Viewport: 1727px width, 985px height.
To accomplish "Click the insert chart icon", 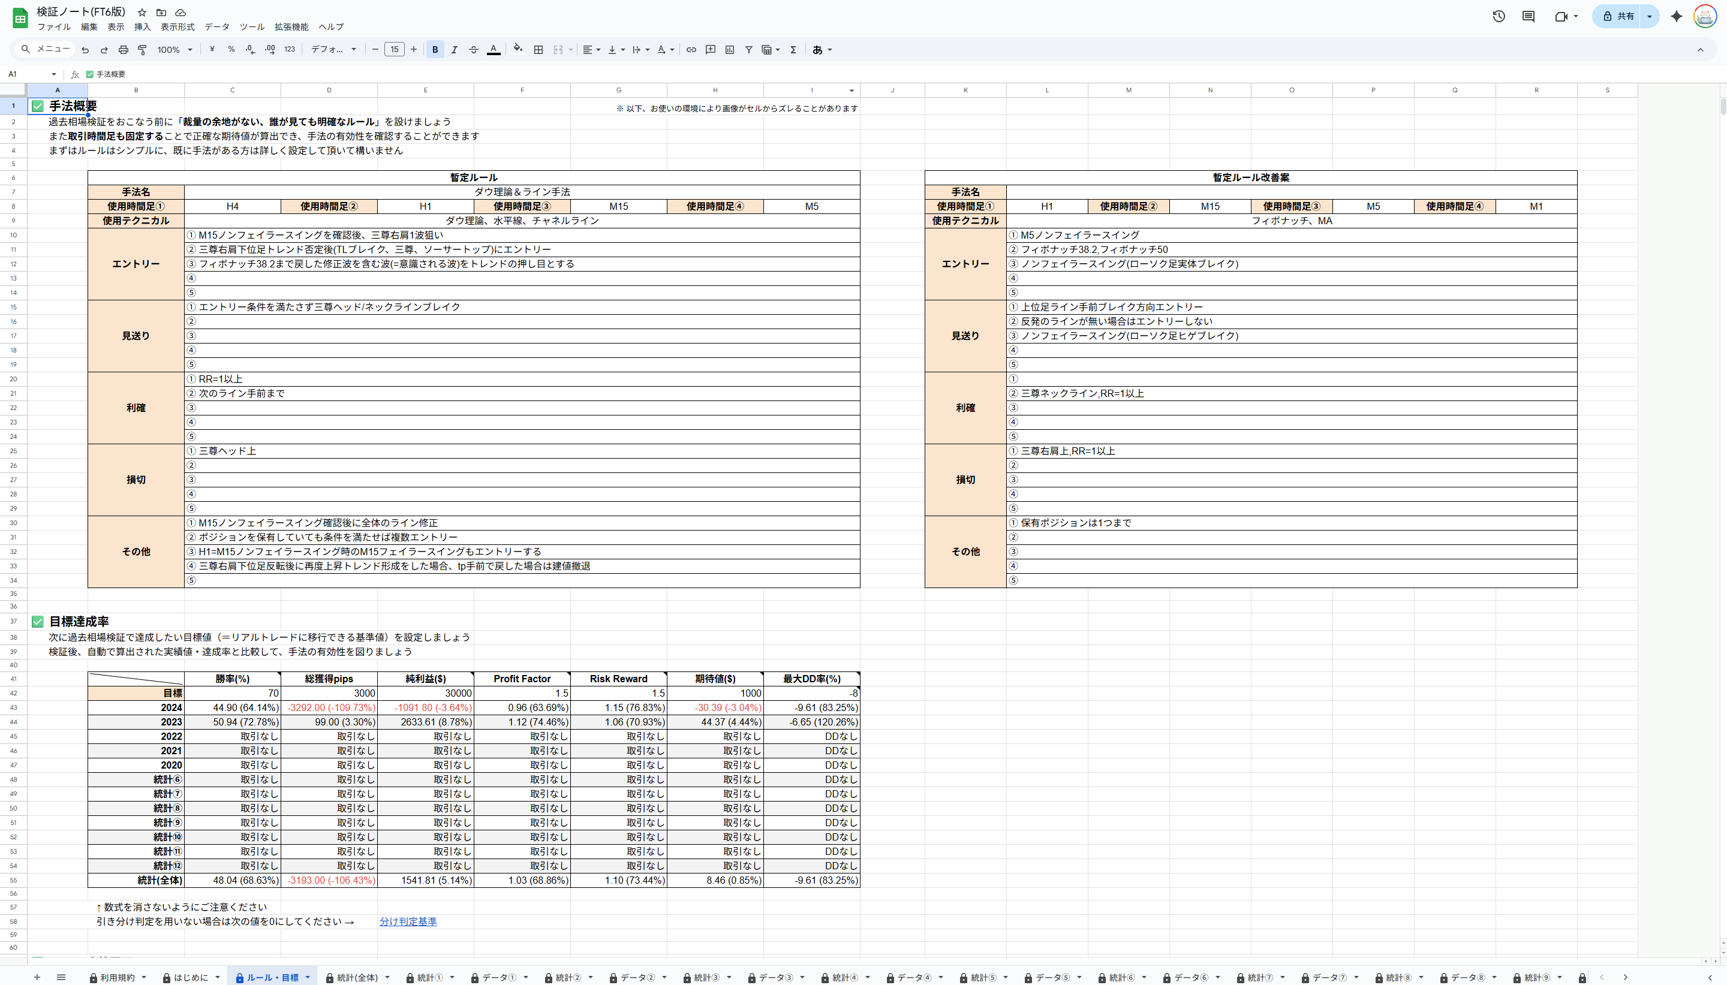I will [x=729, y=49].
